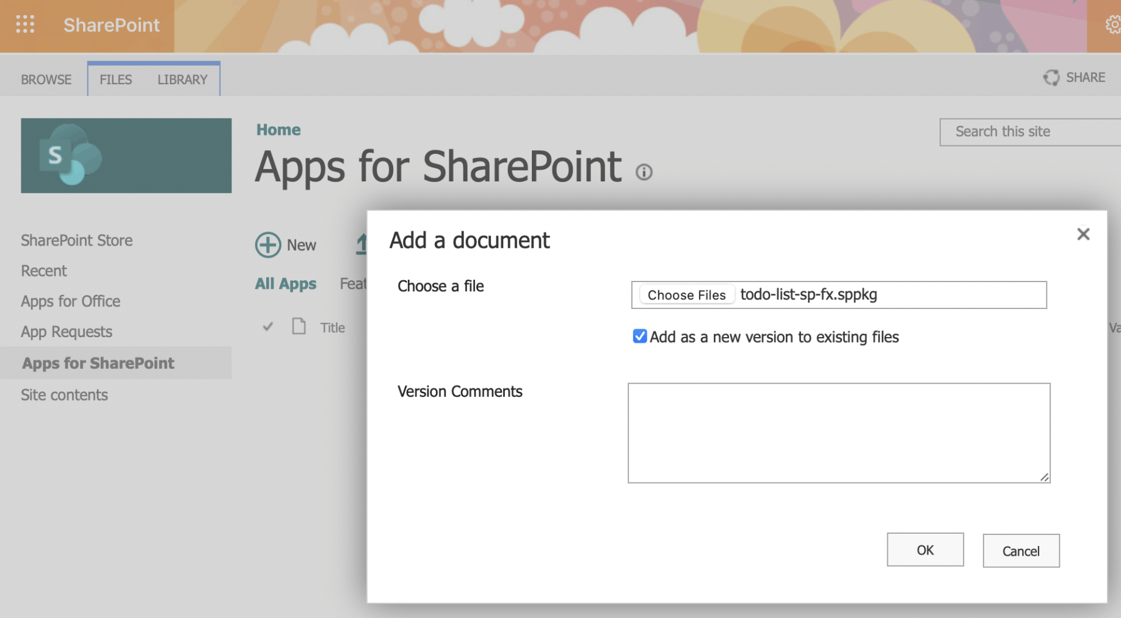Close the Add a document dialog
Screen dimensions: 1121x618
[x=1083, y=234]
